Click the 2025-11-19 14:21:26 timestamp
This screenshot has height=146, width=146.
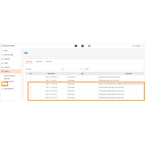[x=51, y=84]
